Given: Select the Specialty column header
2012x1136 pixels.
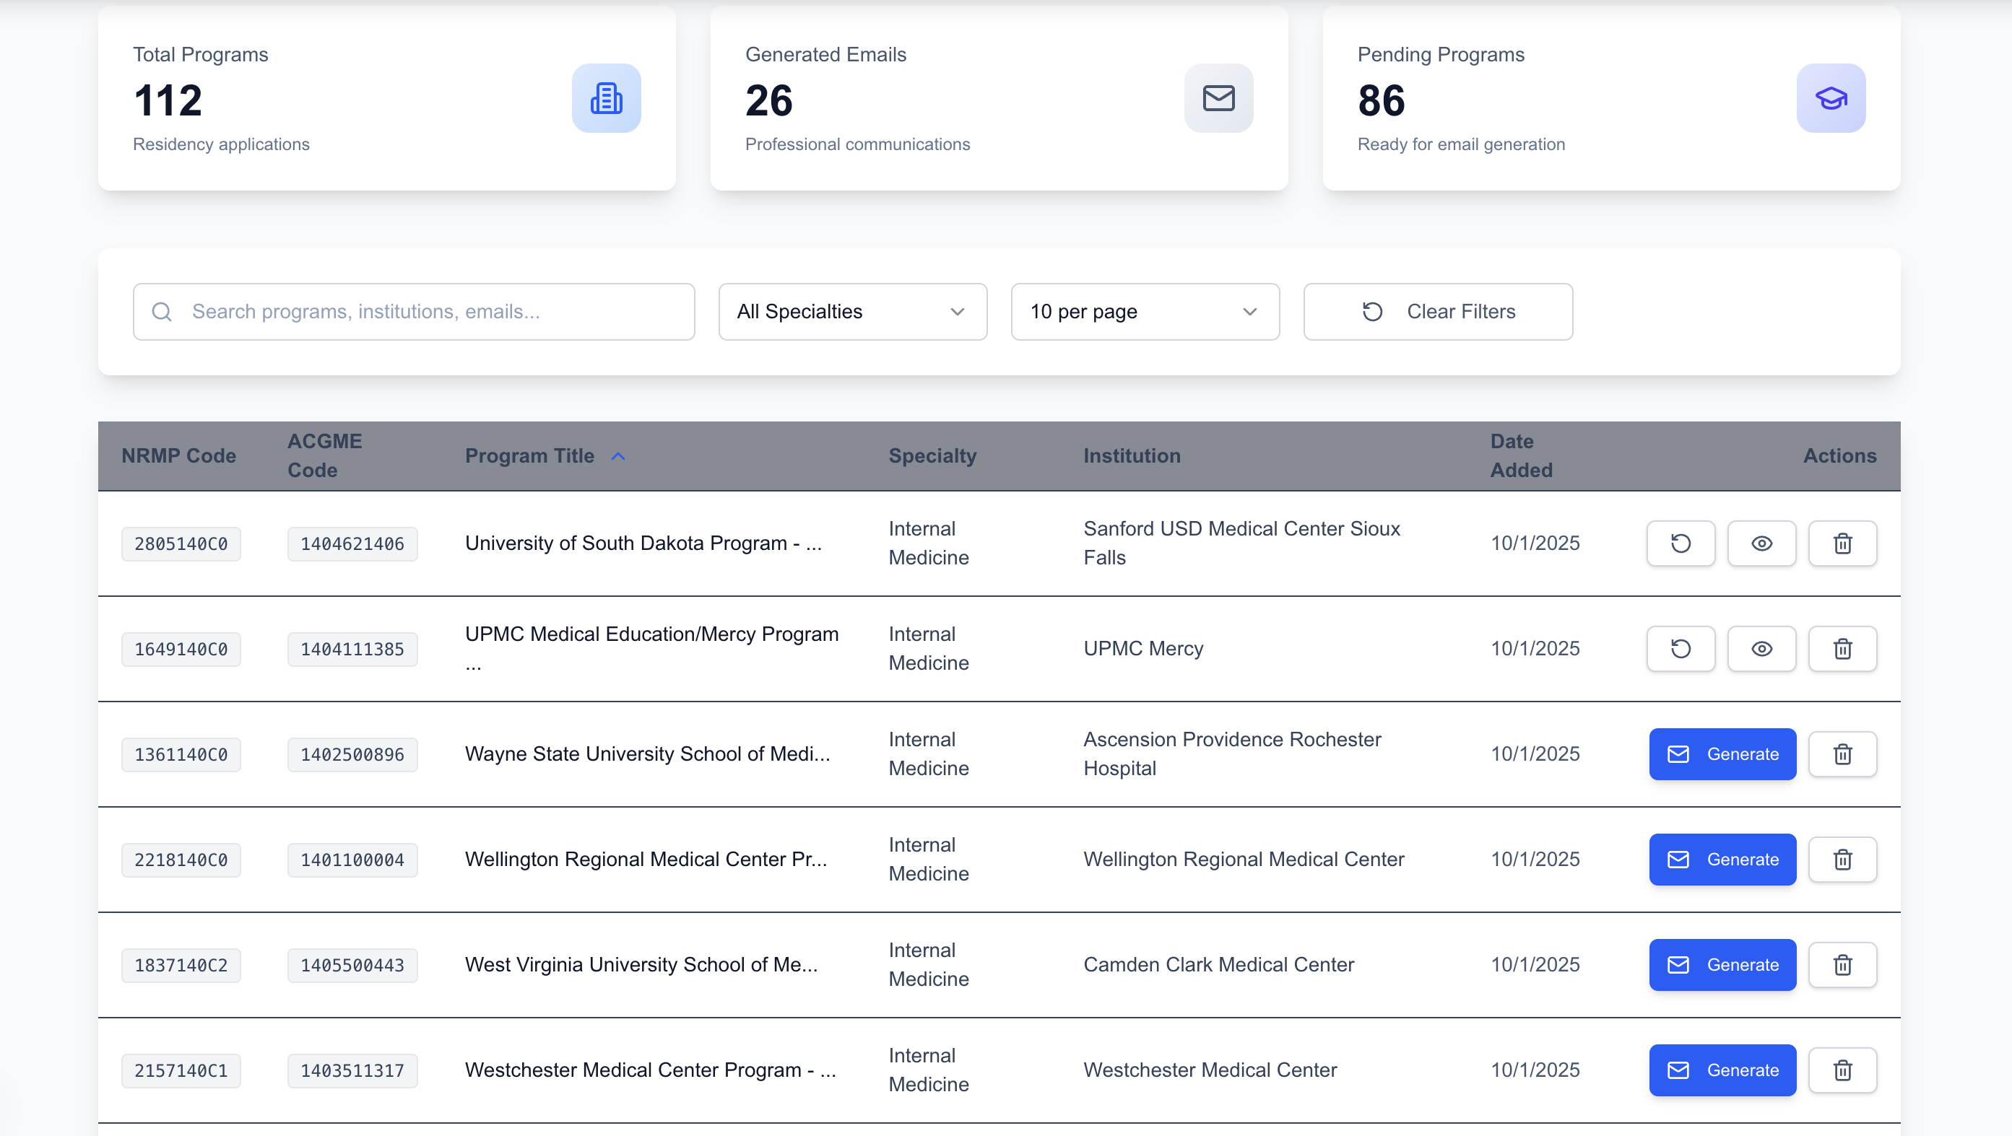Looking at the screenshot, I should point(932,456).
